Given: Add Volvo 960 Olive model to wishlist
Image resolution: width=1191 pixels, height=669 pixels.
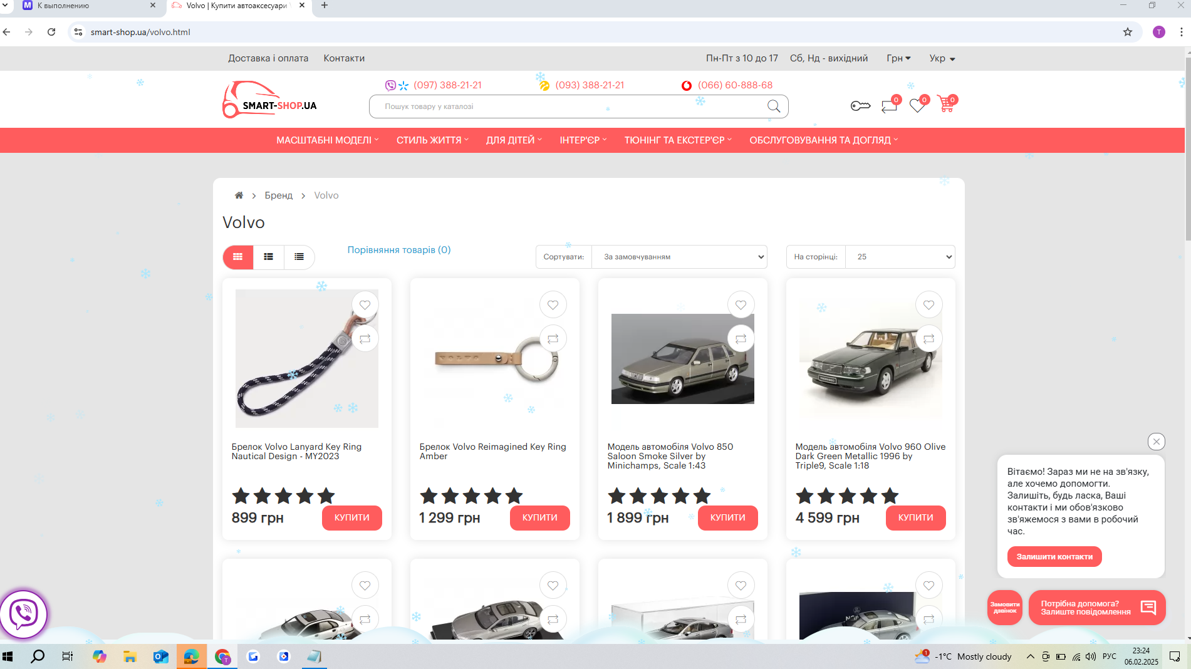Looking at the screenshot, I should (x=928, y=305).
